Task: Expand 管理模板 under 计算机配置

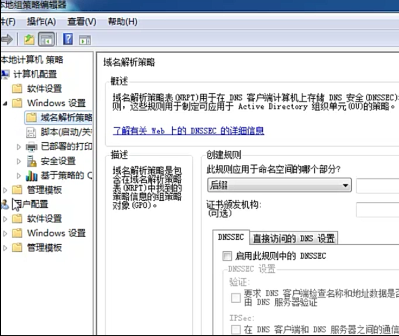Action: (x=5, y=190)
